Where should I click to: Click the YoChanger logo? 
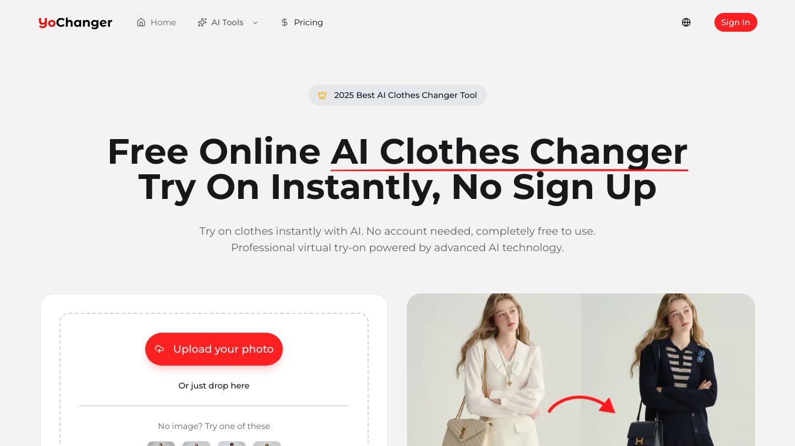75,22
